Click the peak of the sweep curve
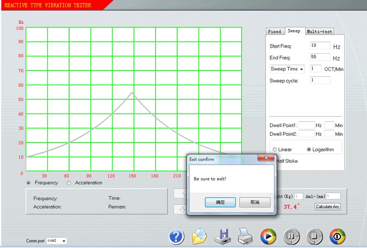The width and height of the screenshot is (367, 248). (132, 93)
